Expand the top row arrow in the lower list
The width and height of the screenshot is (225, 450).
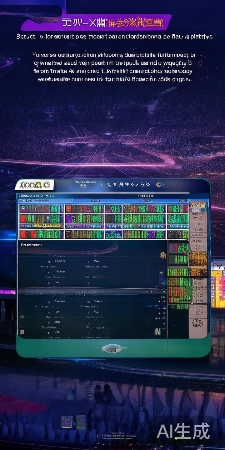(164, 301)
